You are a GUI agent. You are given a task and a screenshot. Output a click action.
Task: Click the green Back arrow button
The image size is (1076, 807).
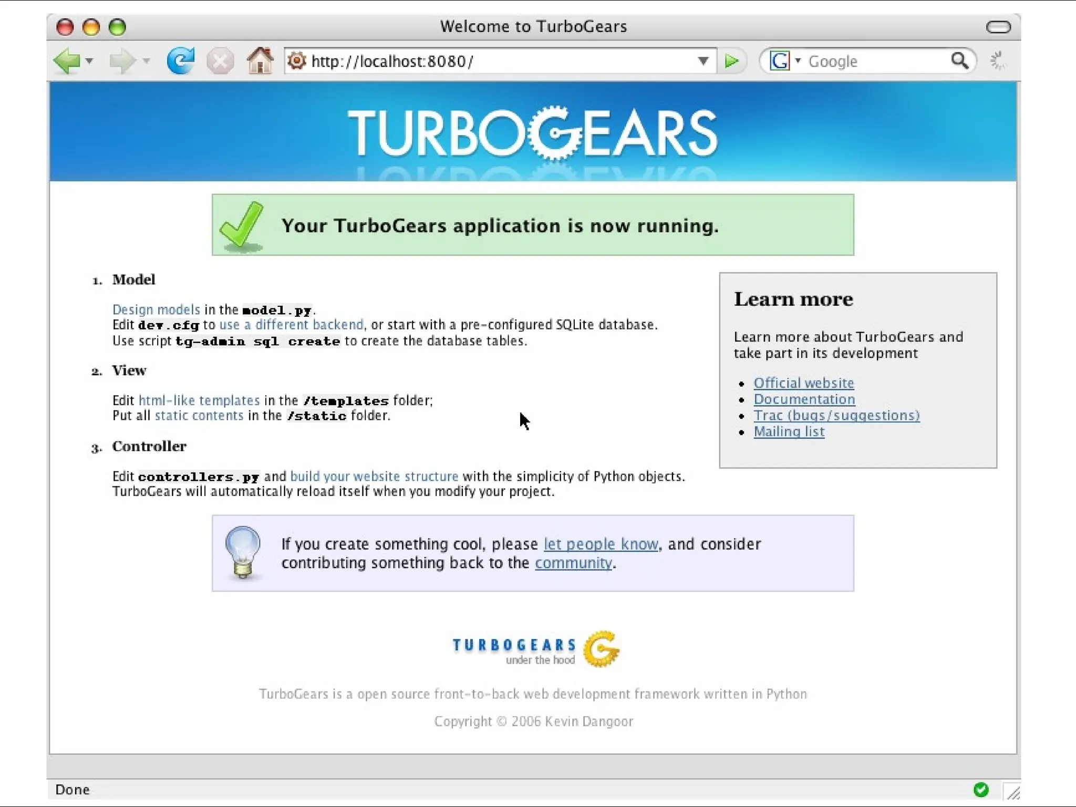pyautogui.click(x=67, y=61)
